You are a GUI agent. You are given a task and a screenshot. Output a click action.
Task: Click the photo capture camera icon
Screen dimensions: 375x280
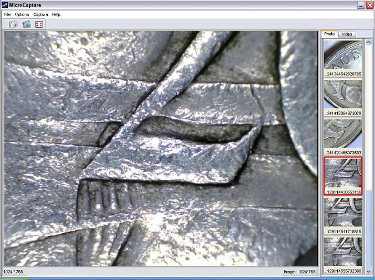pos(14,24)
